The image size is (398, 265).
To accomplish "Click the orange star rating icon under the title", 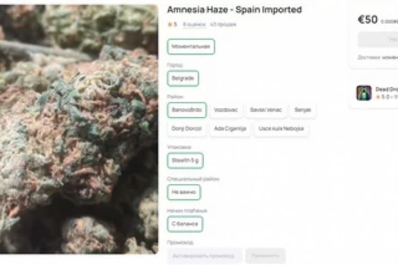I will point(170,24).
